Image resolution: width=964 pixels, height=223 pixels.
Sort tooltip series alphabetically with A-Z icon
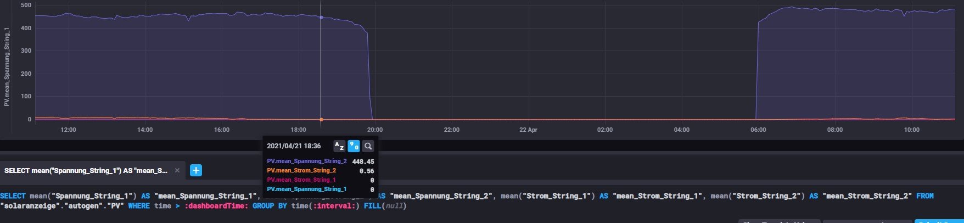coord(339,146)
